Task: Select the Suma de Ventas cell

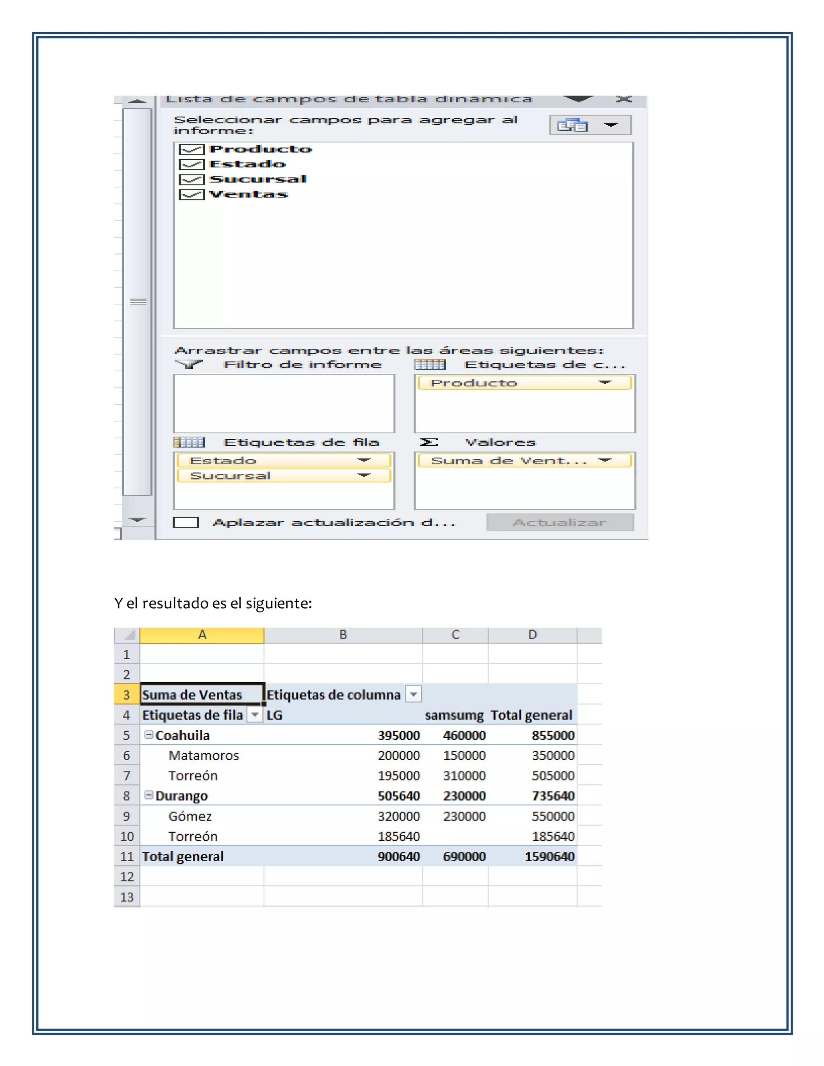Action: [201, 695]
